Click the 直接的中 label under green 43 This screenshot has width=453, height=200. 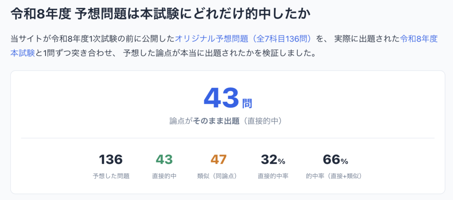click(x=164, y=176)
